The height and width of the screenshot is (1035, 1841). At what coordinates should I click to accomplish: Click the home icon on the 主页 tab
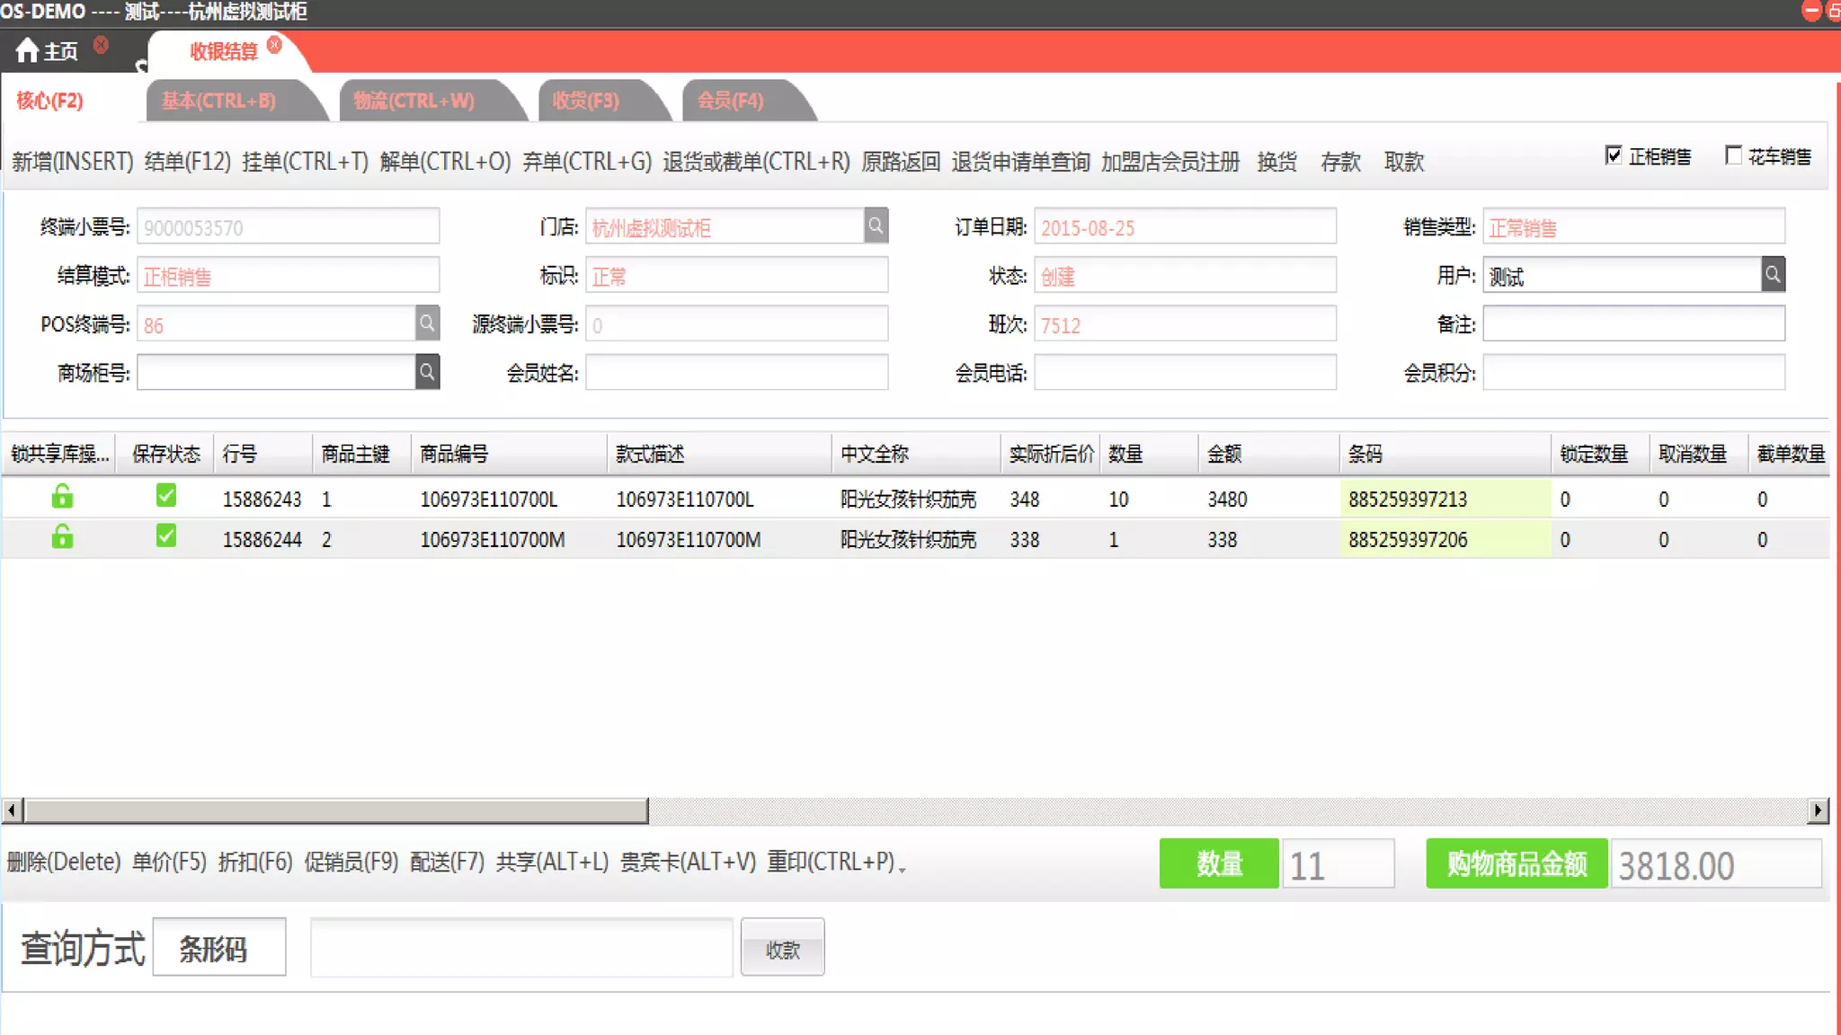click(27, 50)
